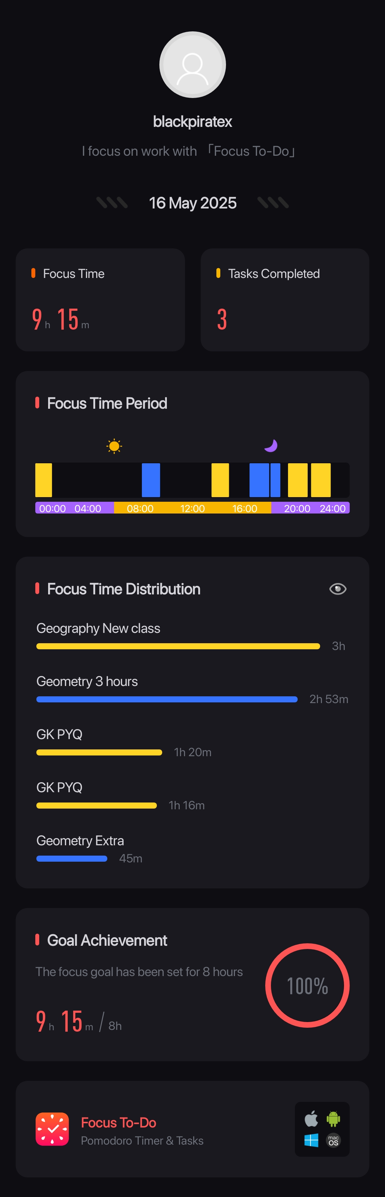Screen dimensions: 385x1197
Task: Open the Tasks Completed card
Action: pos(284,300)
